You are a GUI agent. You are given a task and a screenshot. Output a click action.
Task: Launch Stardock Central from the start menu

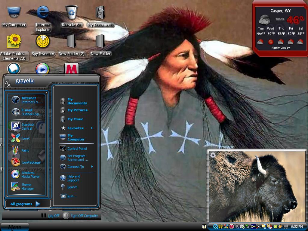click(x=27, y=126)
